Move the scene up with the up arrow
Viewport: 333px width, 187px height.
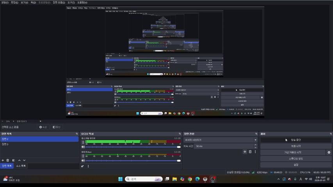(19, 160)
